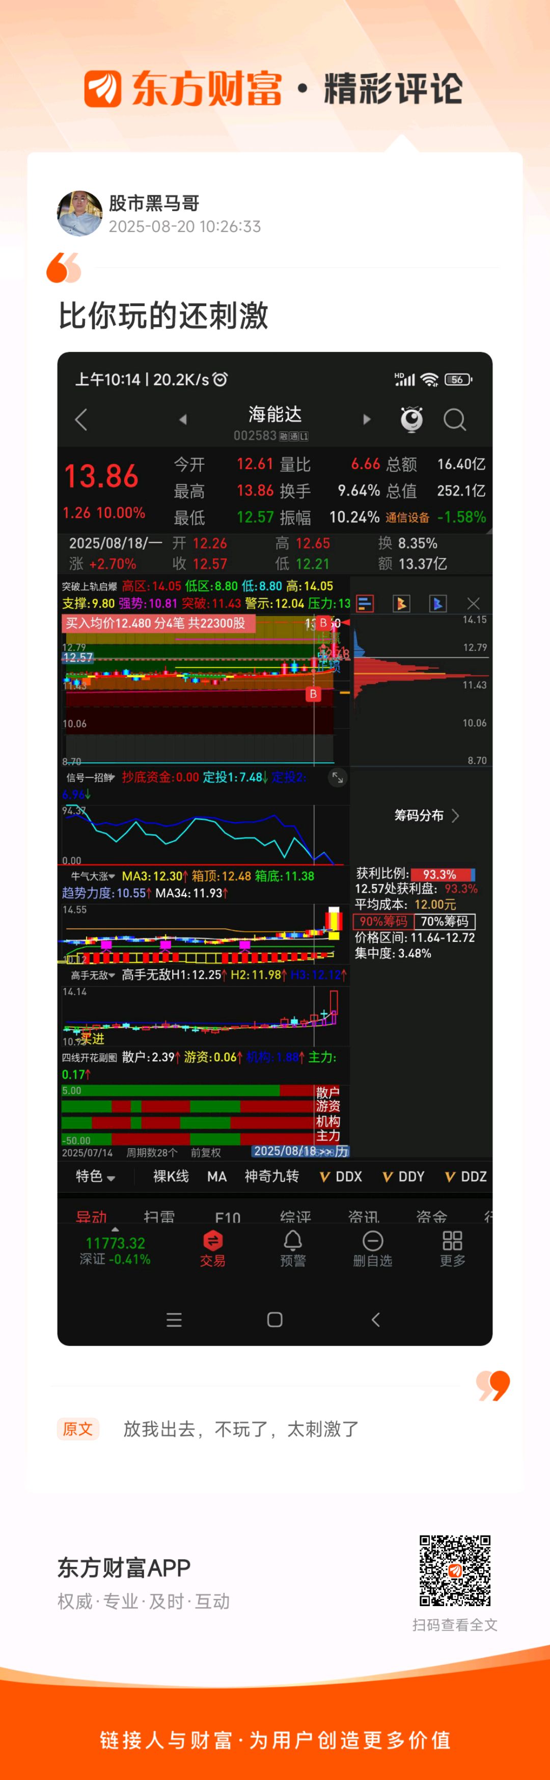Tap the battery 56 status indicator

coord(457,379)
